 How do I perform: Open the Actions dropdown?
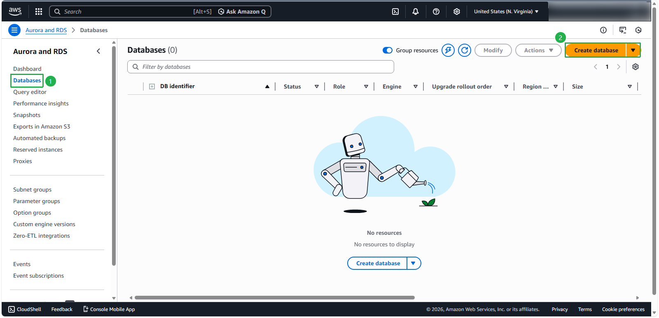tap(538, 50)
